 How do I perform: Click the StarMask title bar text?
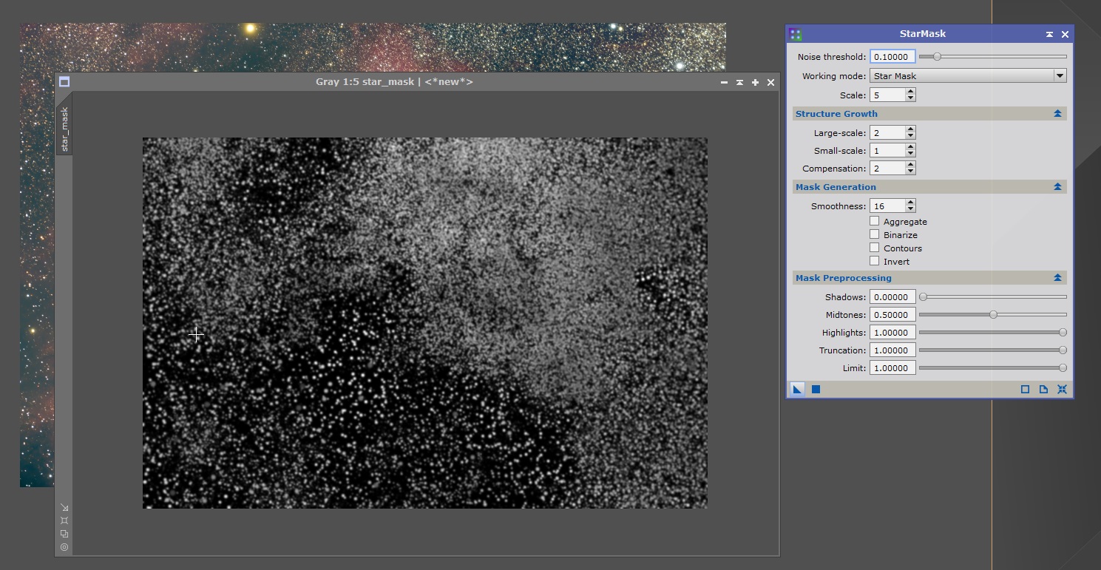(922, 34)
